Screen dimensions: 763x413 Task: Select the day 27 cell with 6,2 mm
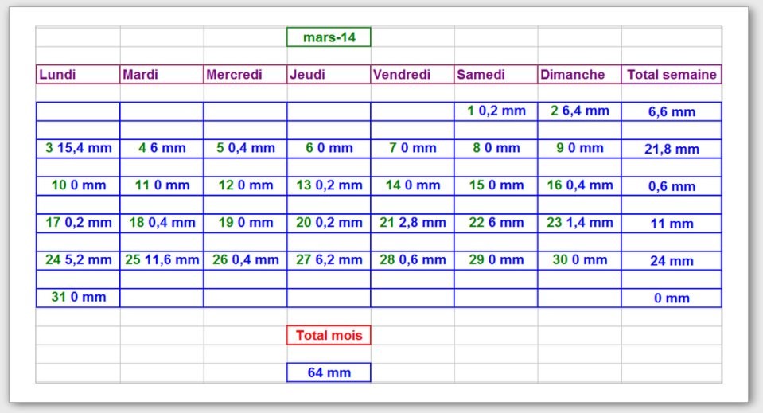pyautogui.click(x=329, y=259)
